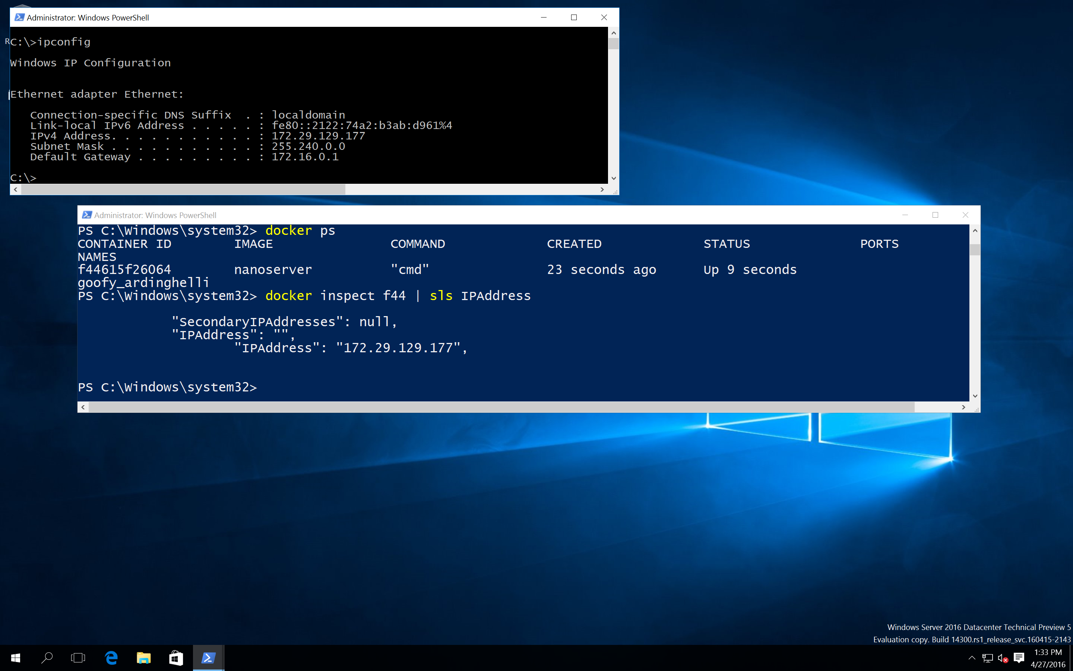
Task: Launch Microsoft Edge from the taskbar
Action: click(111, 658)
